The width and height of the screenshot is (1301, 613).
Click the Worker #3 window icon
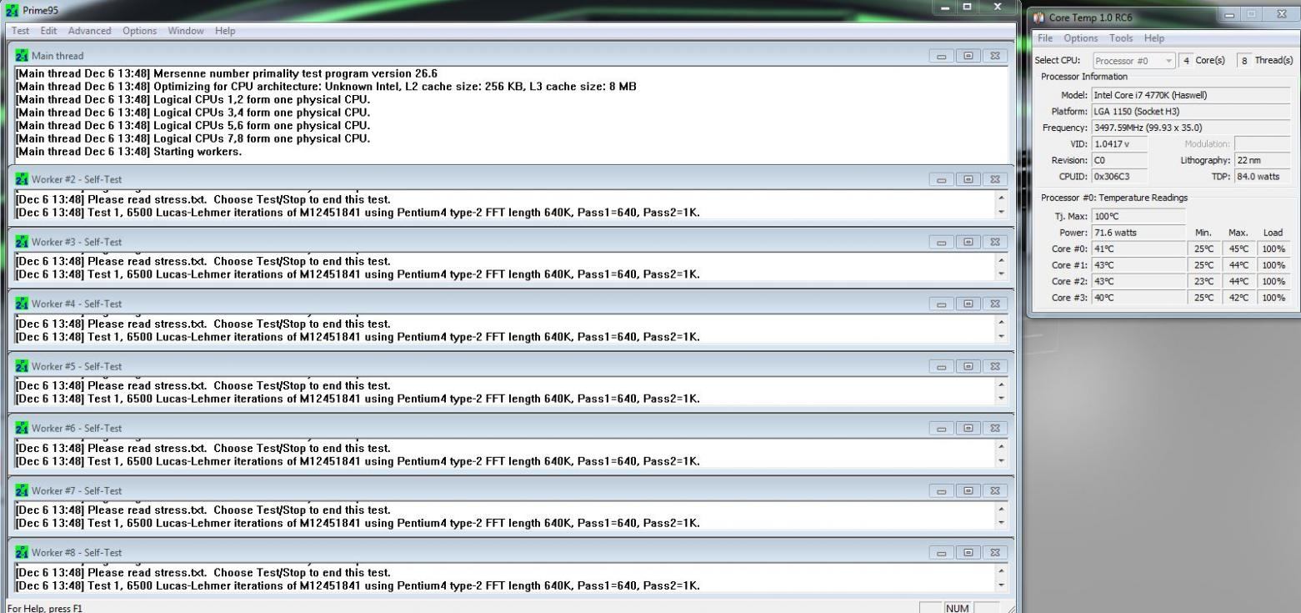[22, 242]
